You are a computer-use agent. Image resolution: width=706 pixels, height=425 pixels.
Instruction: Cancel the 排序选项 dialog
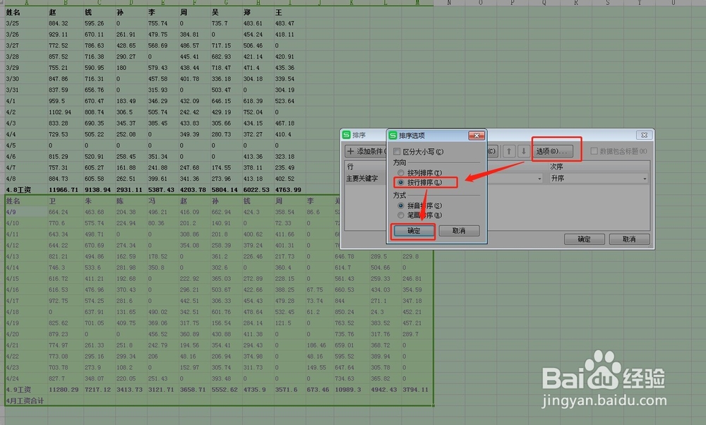coord(459,231)
